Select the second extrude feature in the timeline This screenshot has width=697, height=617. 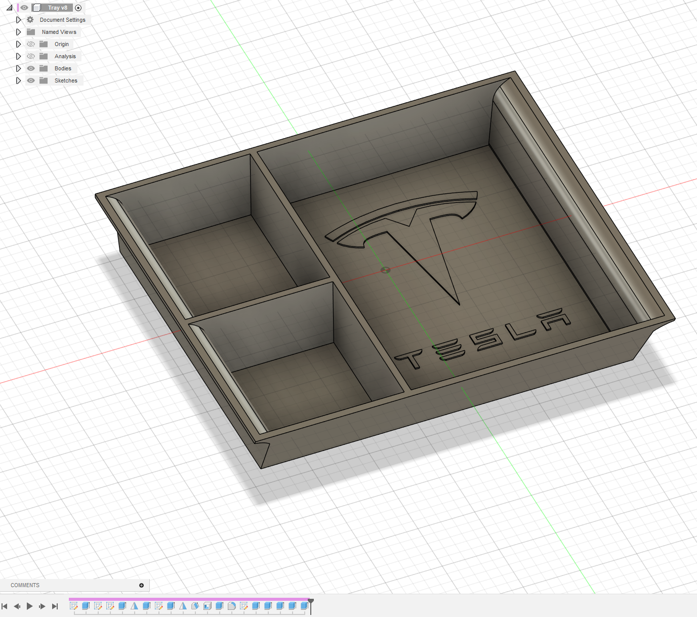(122, 606)
